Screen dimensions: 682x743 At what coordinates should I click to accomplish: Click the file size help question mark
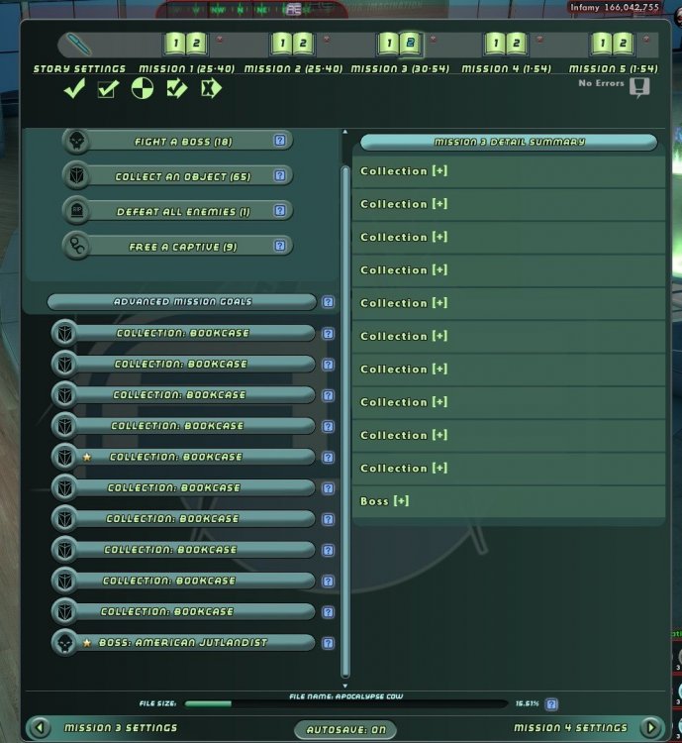(551, 704)
